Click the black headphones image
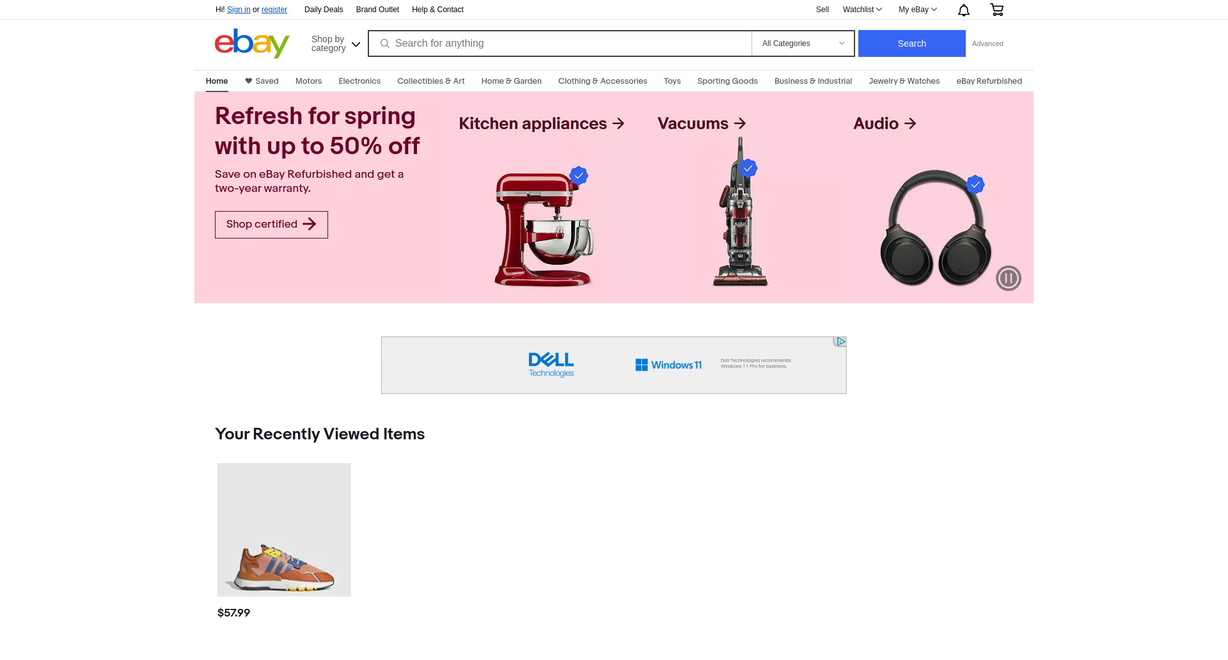 pyautogui.click(x=936, y=228)
